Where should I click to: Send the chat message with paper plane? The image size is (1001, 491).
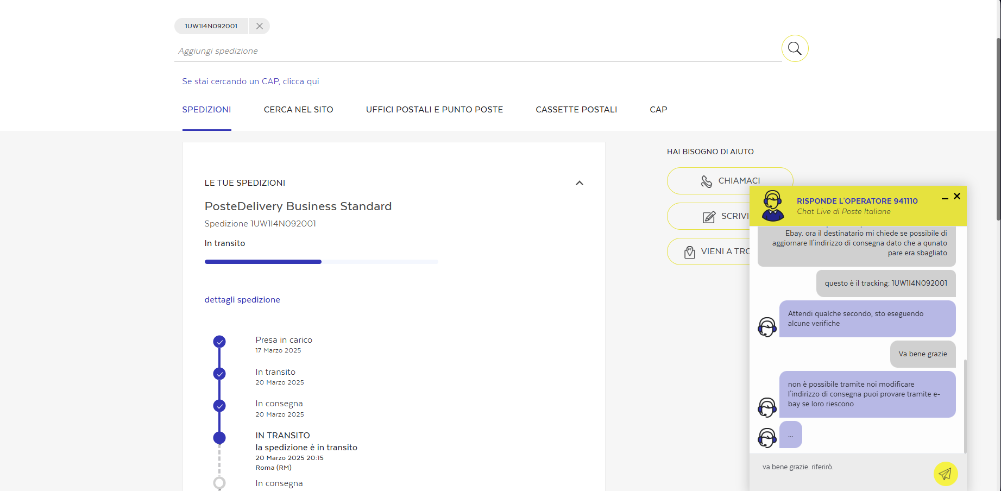point(946,474)
